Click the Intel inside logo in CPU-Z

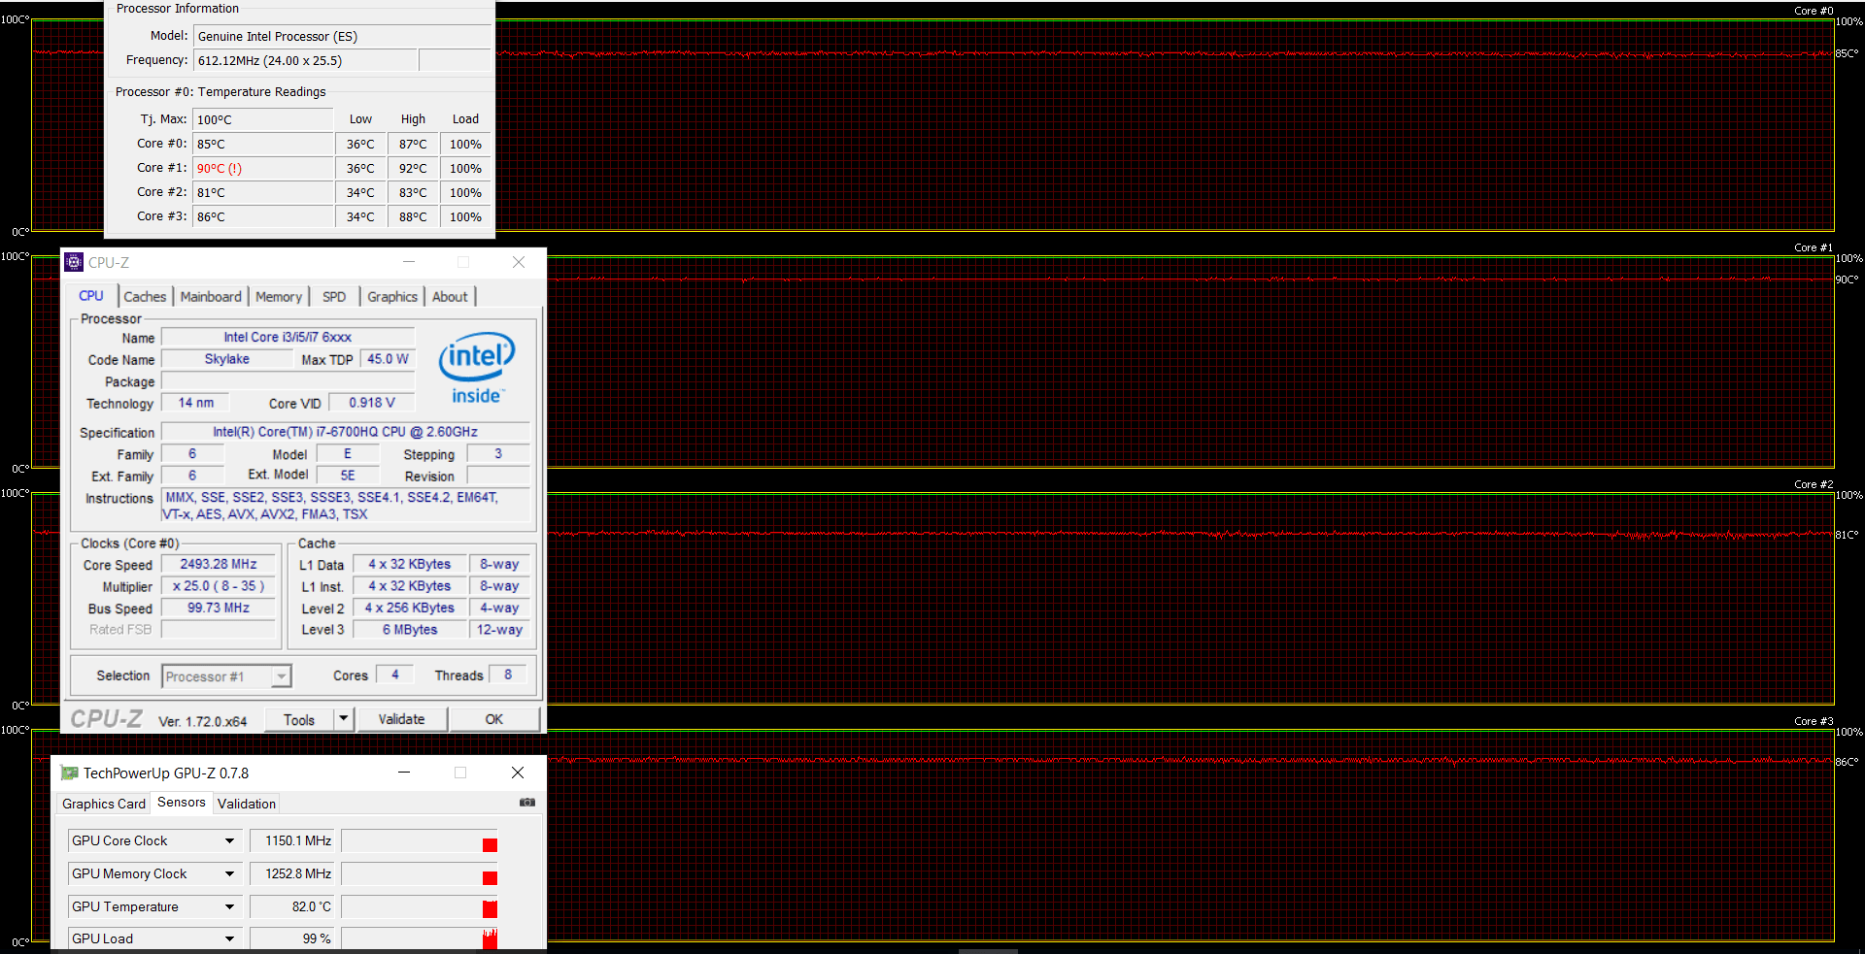476,369
